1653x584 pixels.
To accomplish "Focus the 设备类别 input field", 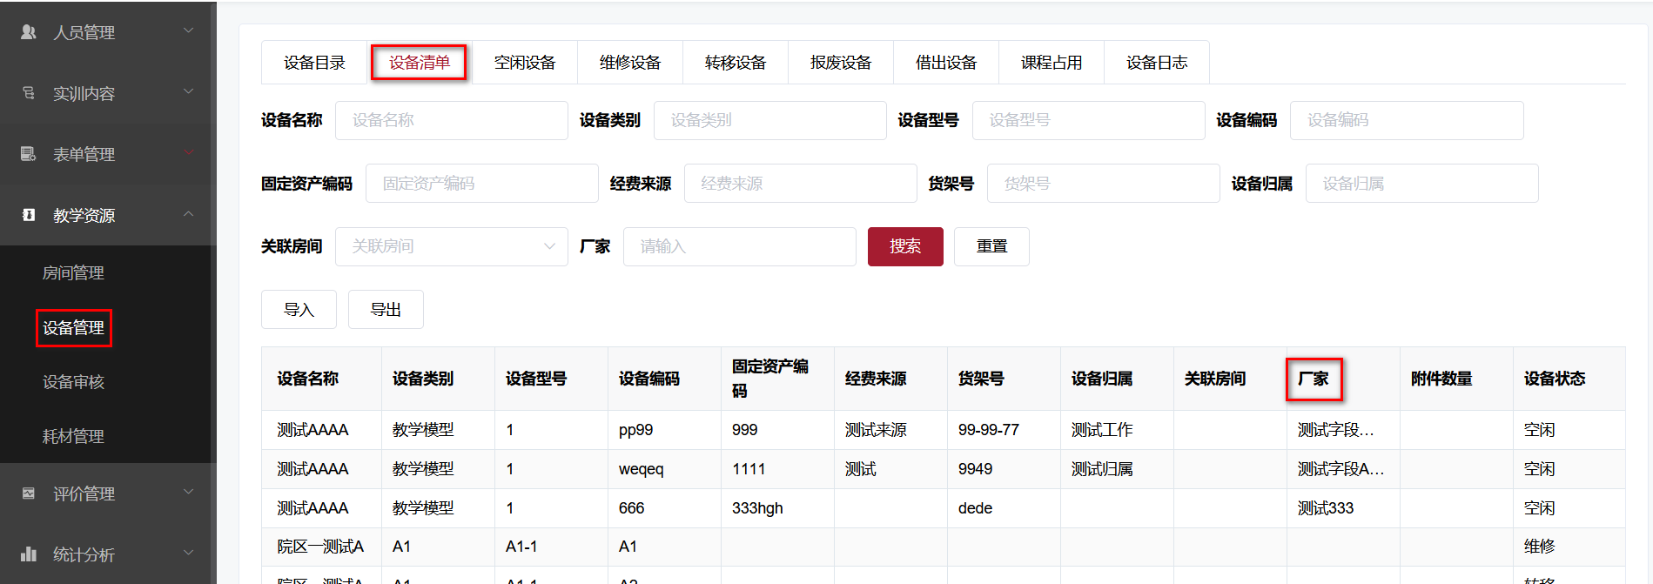I will point(769,120).
